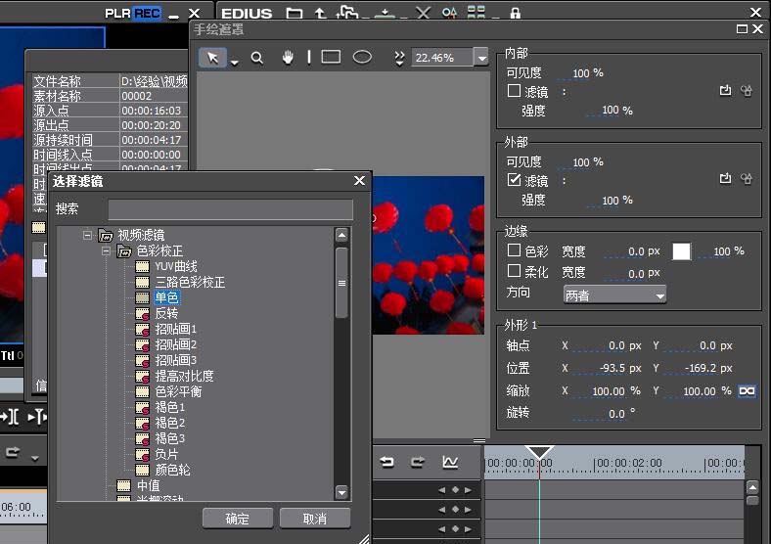Enable the 滤镜 checkbox in 内部 section
The width and height of the screenshot is (771, 544).
coord(514,91)
